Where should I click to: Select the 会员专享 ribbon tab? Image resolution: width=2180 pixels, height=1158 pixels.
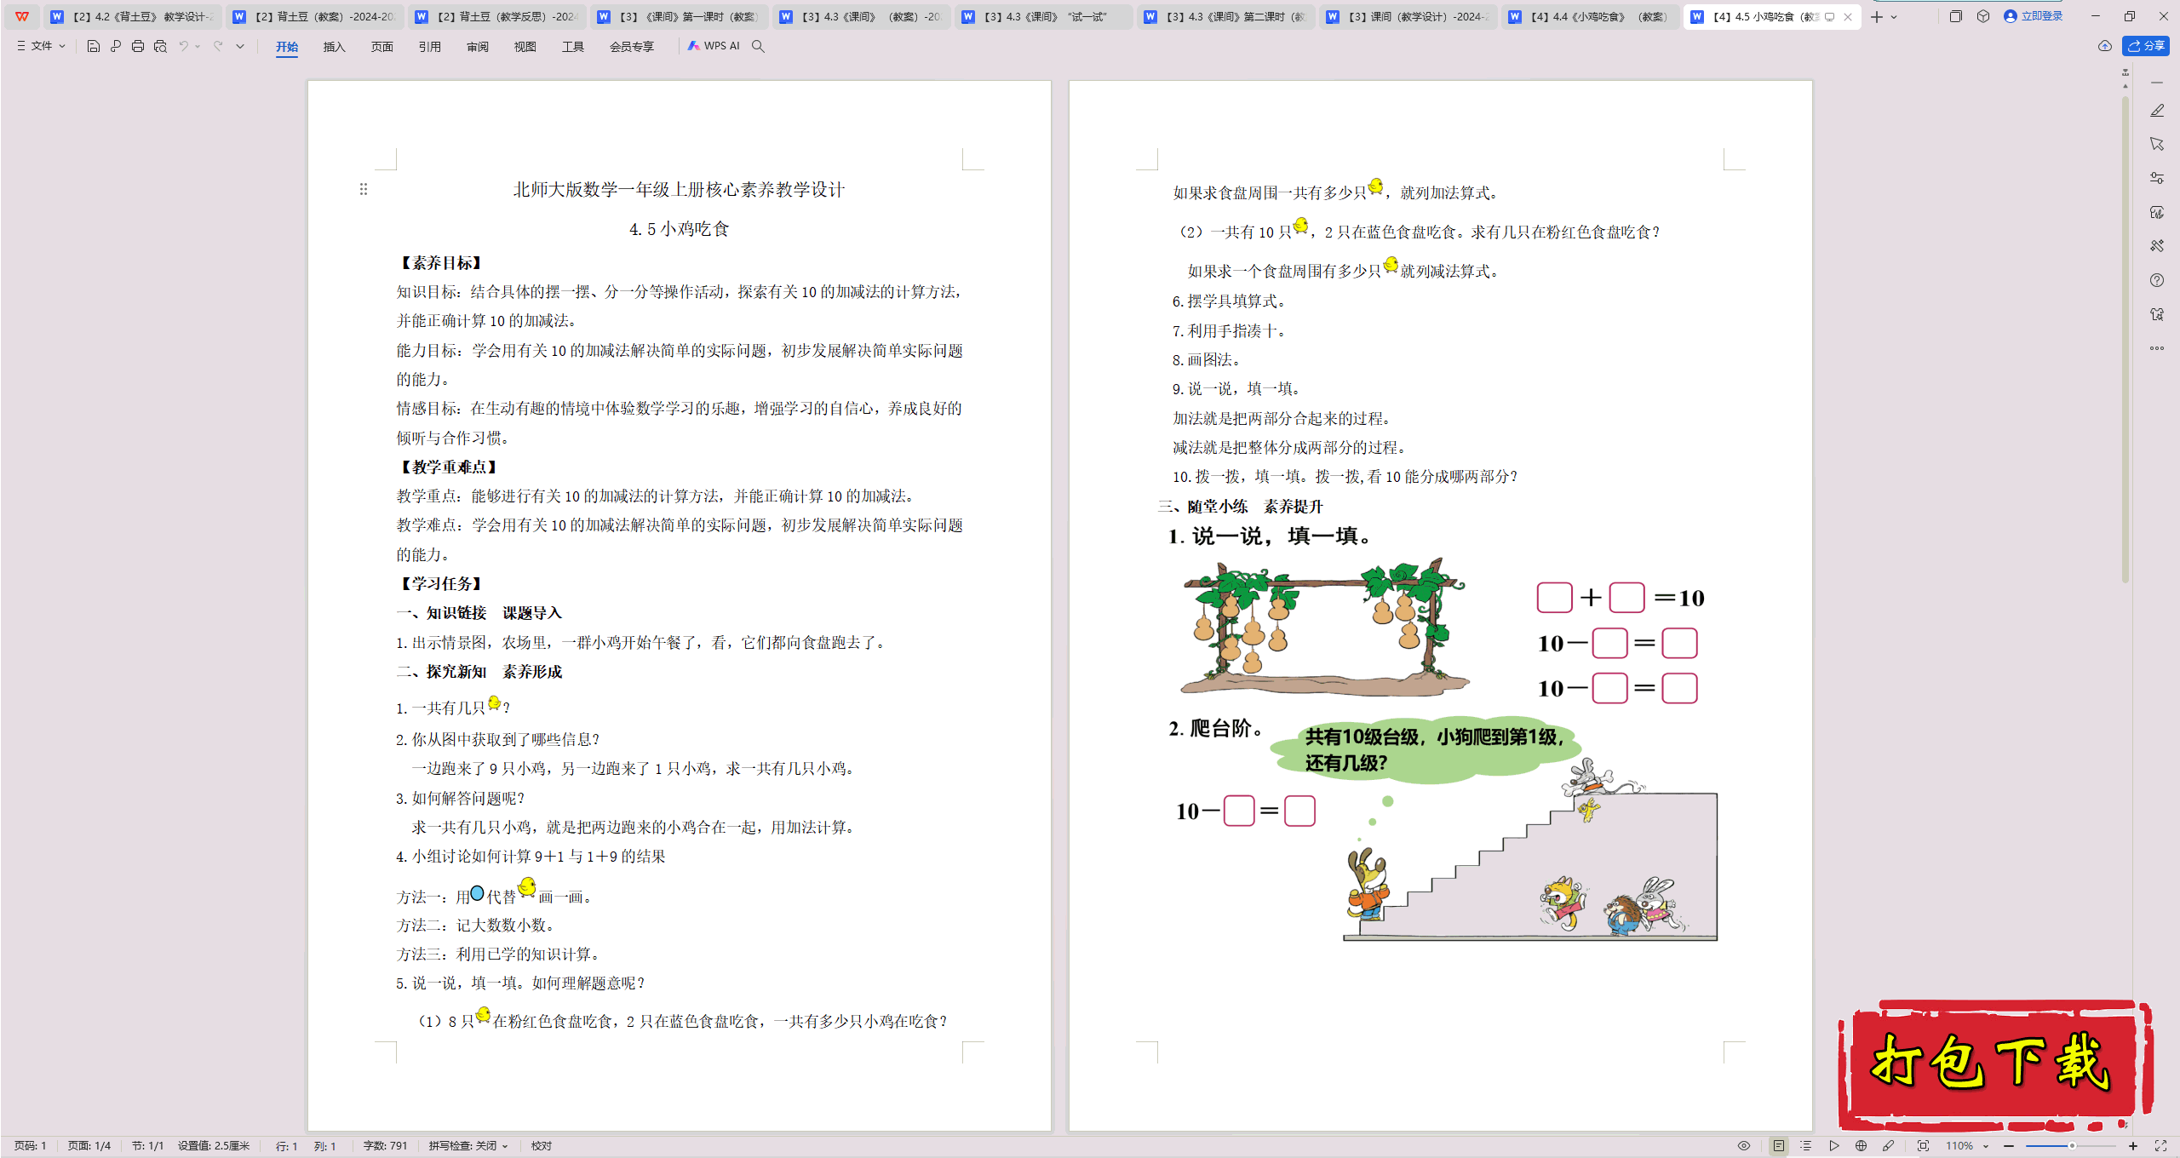[632, 47]
